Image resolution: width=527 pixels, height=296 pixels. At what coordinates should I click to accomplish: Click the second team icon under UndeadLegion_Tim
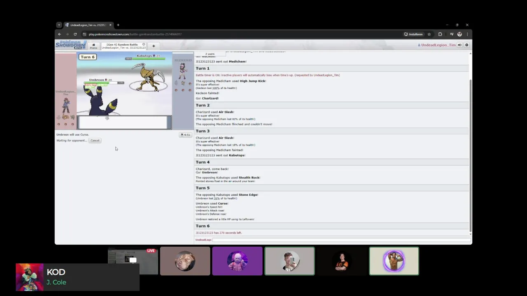coord(65,118)
